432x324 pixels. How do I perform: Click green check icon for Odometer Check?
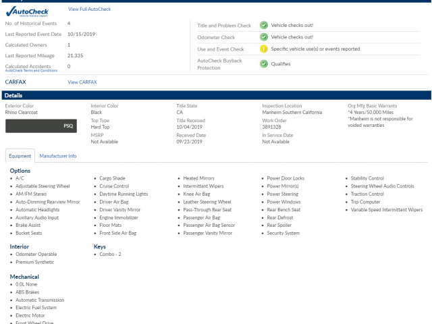point(264,37)
